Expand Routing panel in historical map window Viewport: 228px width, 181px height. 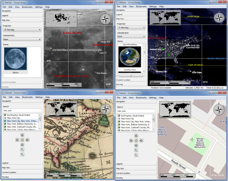[22, 177]
